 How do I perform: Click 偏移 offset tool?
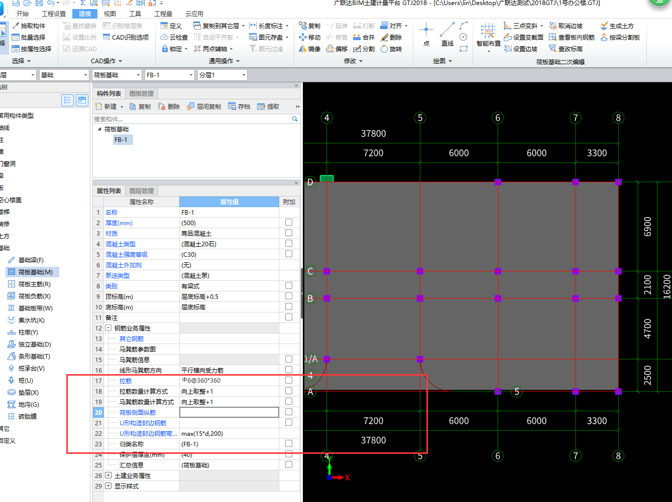click(337, 49)
